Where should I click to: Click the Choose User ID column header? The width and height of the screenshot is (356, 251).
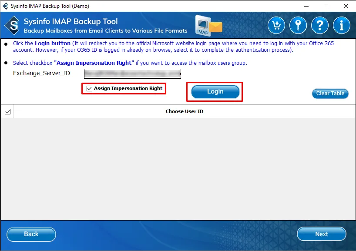coord(185,111)
